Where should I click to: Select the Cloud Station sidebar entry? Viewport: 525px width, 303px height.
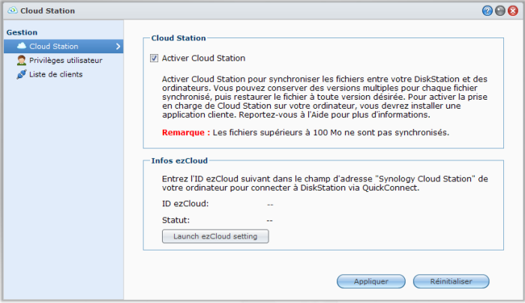[x=53, y=46]
